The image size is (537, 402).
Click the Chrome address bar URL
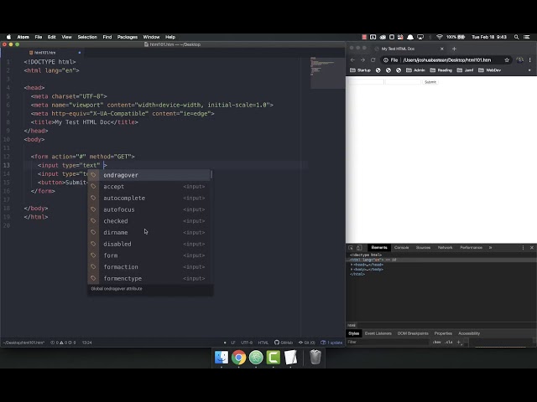click(x=447, y=59)
